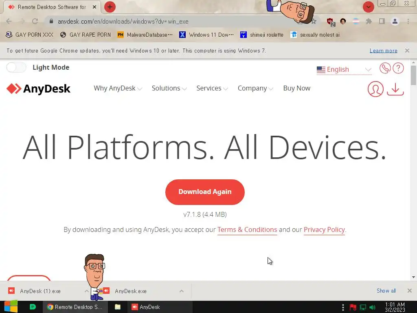Open the downloaded AnyDesk (1).exe file

pyautogui.click(x=40, y=291)
